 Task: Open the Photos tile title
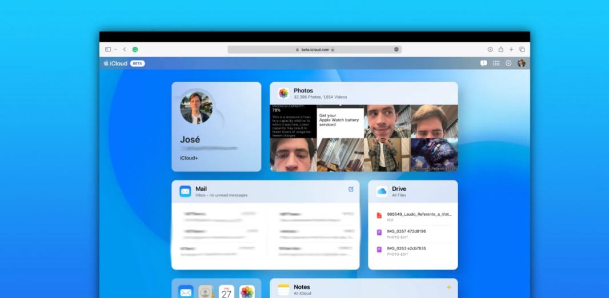coord(303,90)
